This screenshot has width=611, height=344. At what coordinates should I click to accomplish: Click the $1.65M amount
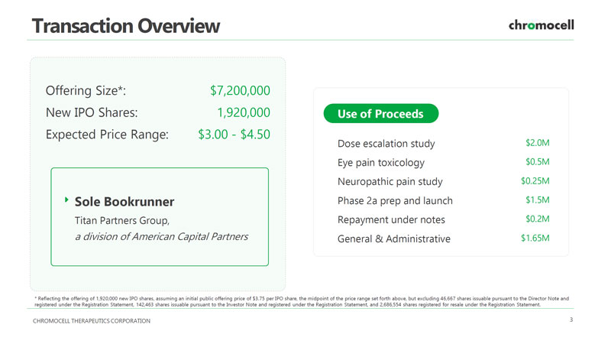click(535, 239)
